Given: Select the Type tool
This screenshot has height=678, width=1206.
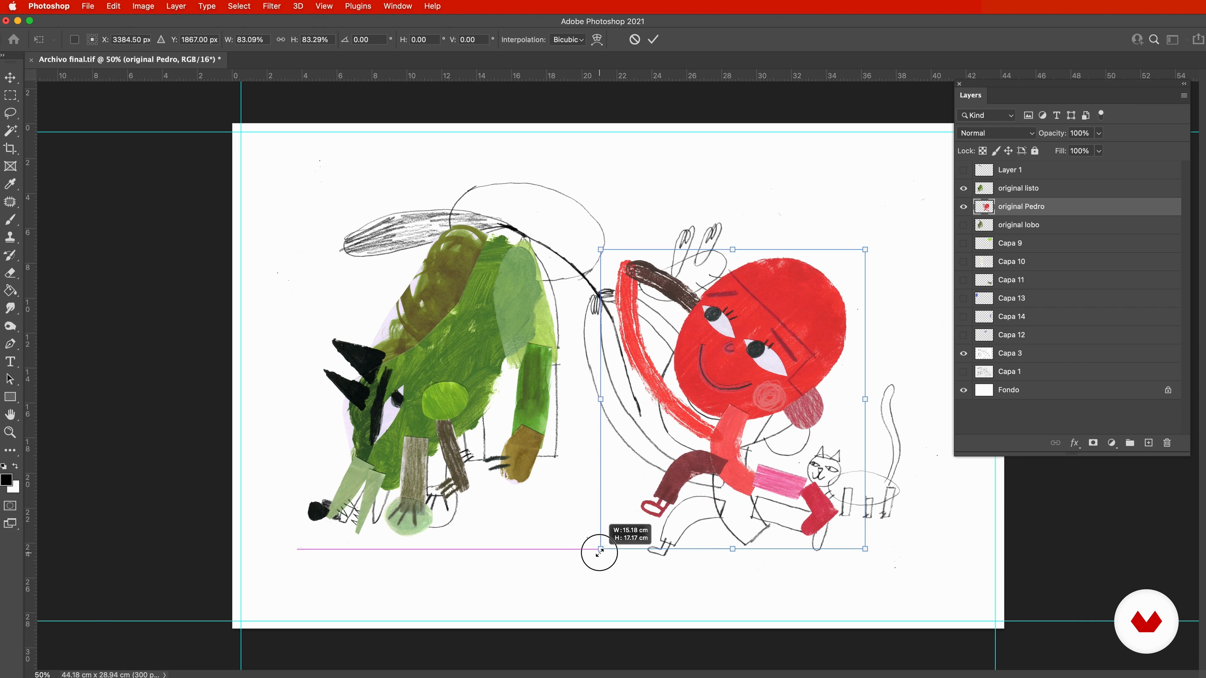Looking at the screenshot, I should click(x=10, y=362).
